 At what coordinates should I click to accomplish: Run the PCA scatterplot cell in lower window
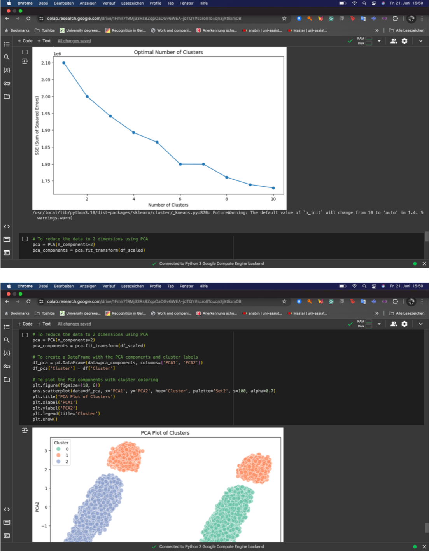pos(25,335)
